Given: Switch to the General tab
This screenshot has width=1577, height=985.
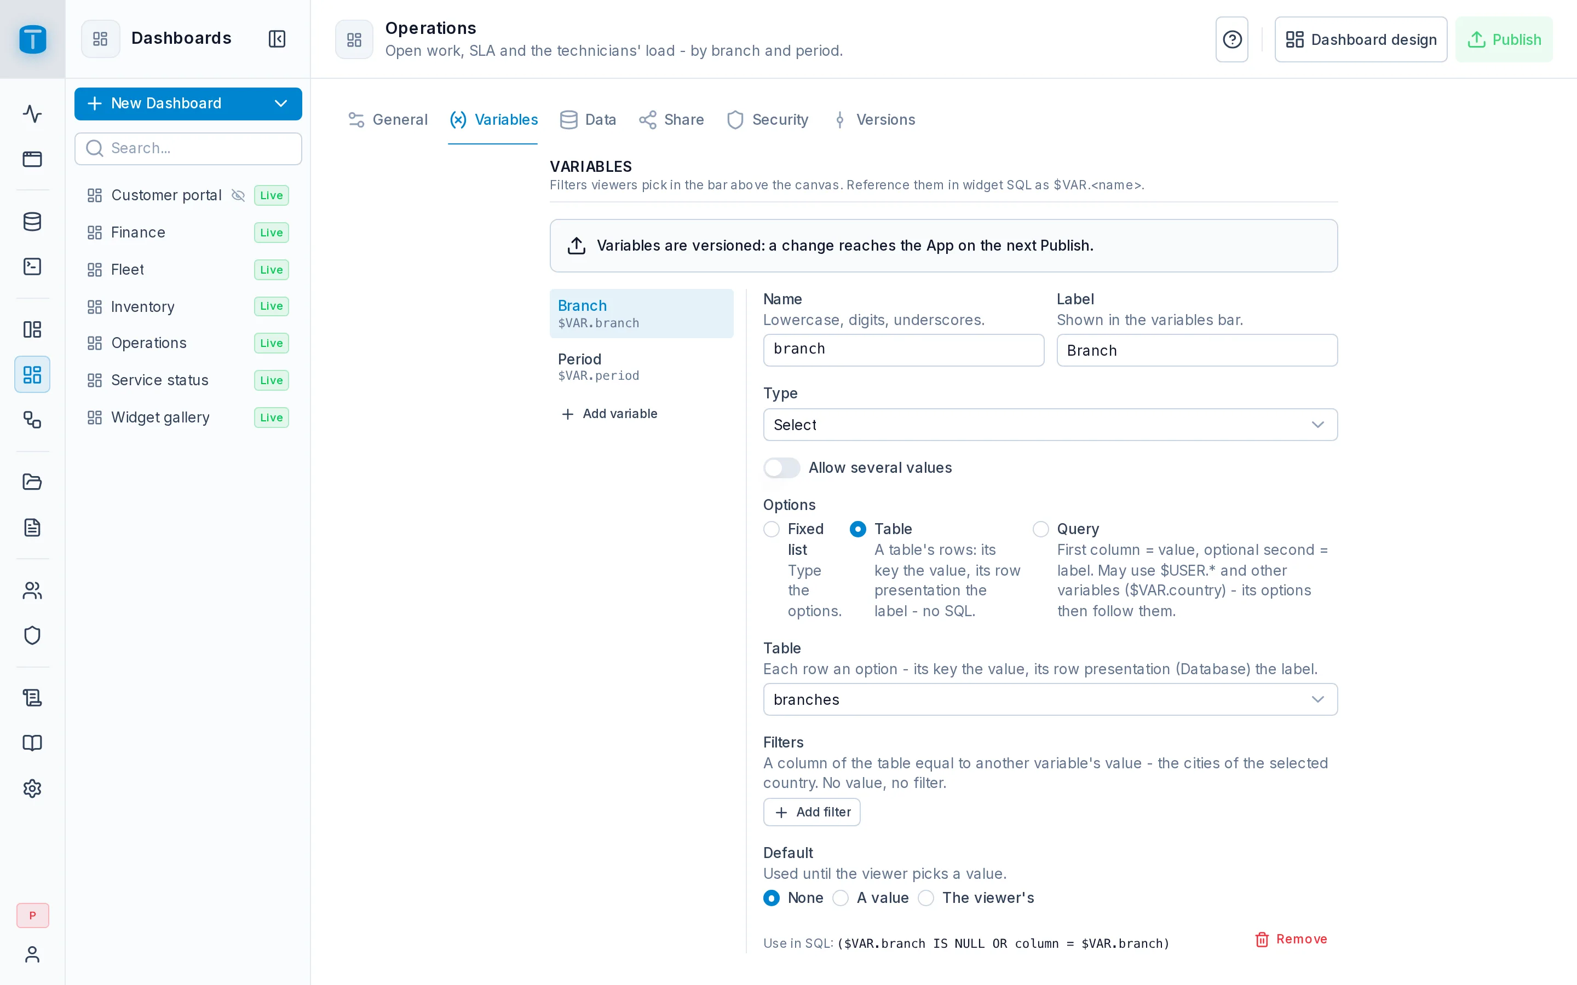Looking at the screenshot, I should [x=388, y=120].
